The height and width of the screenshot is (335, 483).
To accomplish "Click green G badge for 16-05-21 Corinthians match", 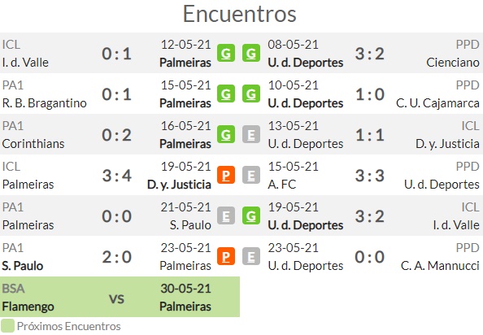I will (x=226, y=134).
